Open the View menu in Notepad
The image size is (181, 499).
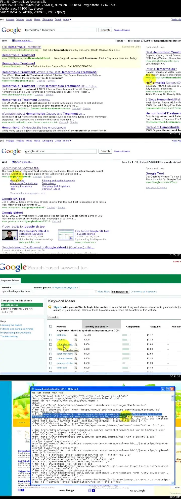pyautogui.click(x=54, y=393)
